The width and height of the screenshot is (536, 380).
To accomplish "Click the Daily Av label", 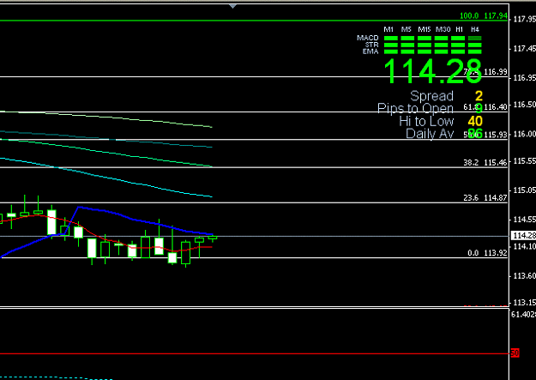I will tap(430, 134).
